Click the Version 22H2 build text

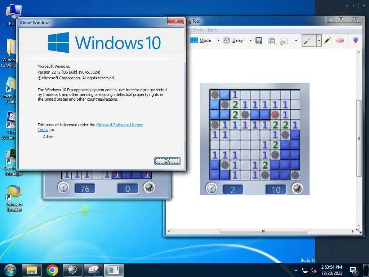[x=69, y=72]
